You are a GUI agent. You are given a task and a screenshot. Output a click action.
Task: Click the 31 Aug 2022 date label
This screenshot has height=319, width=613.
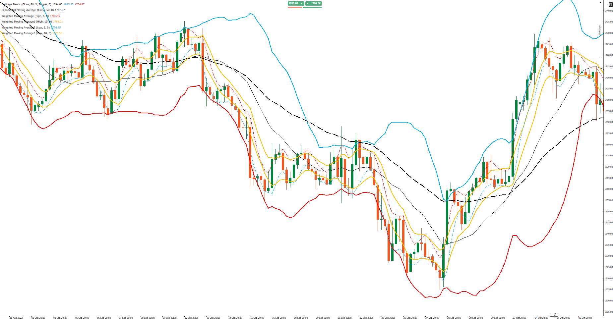tap(16, 318)
